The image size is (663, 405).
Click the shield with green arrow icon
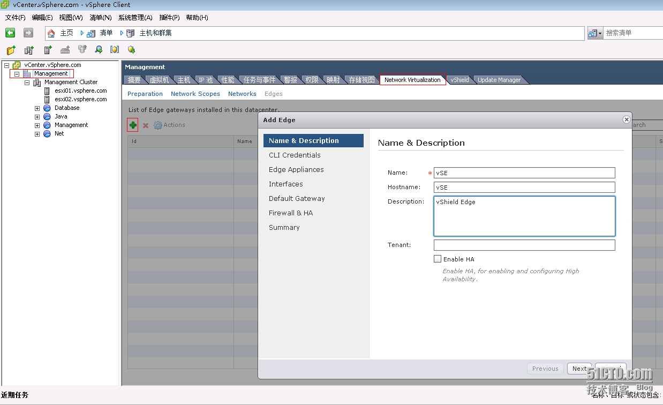coord(131,50)
